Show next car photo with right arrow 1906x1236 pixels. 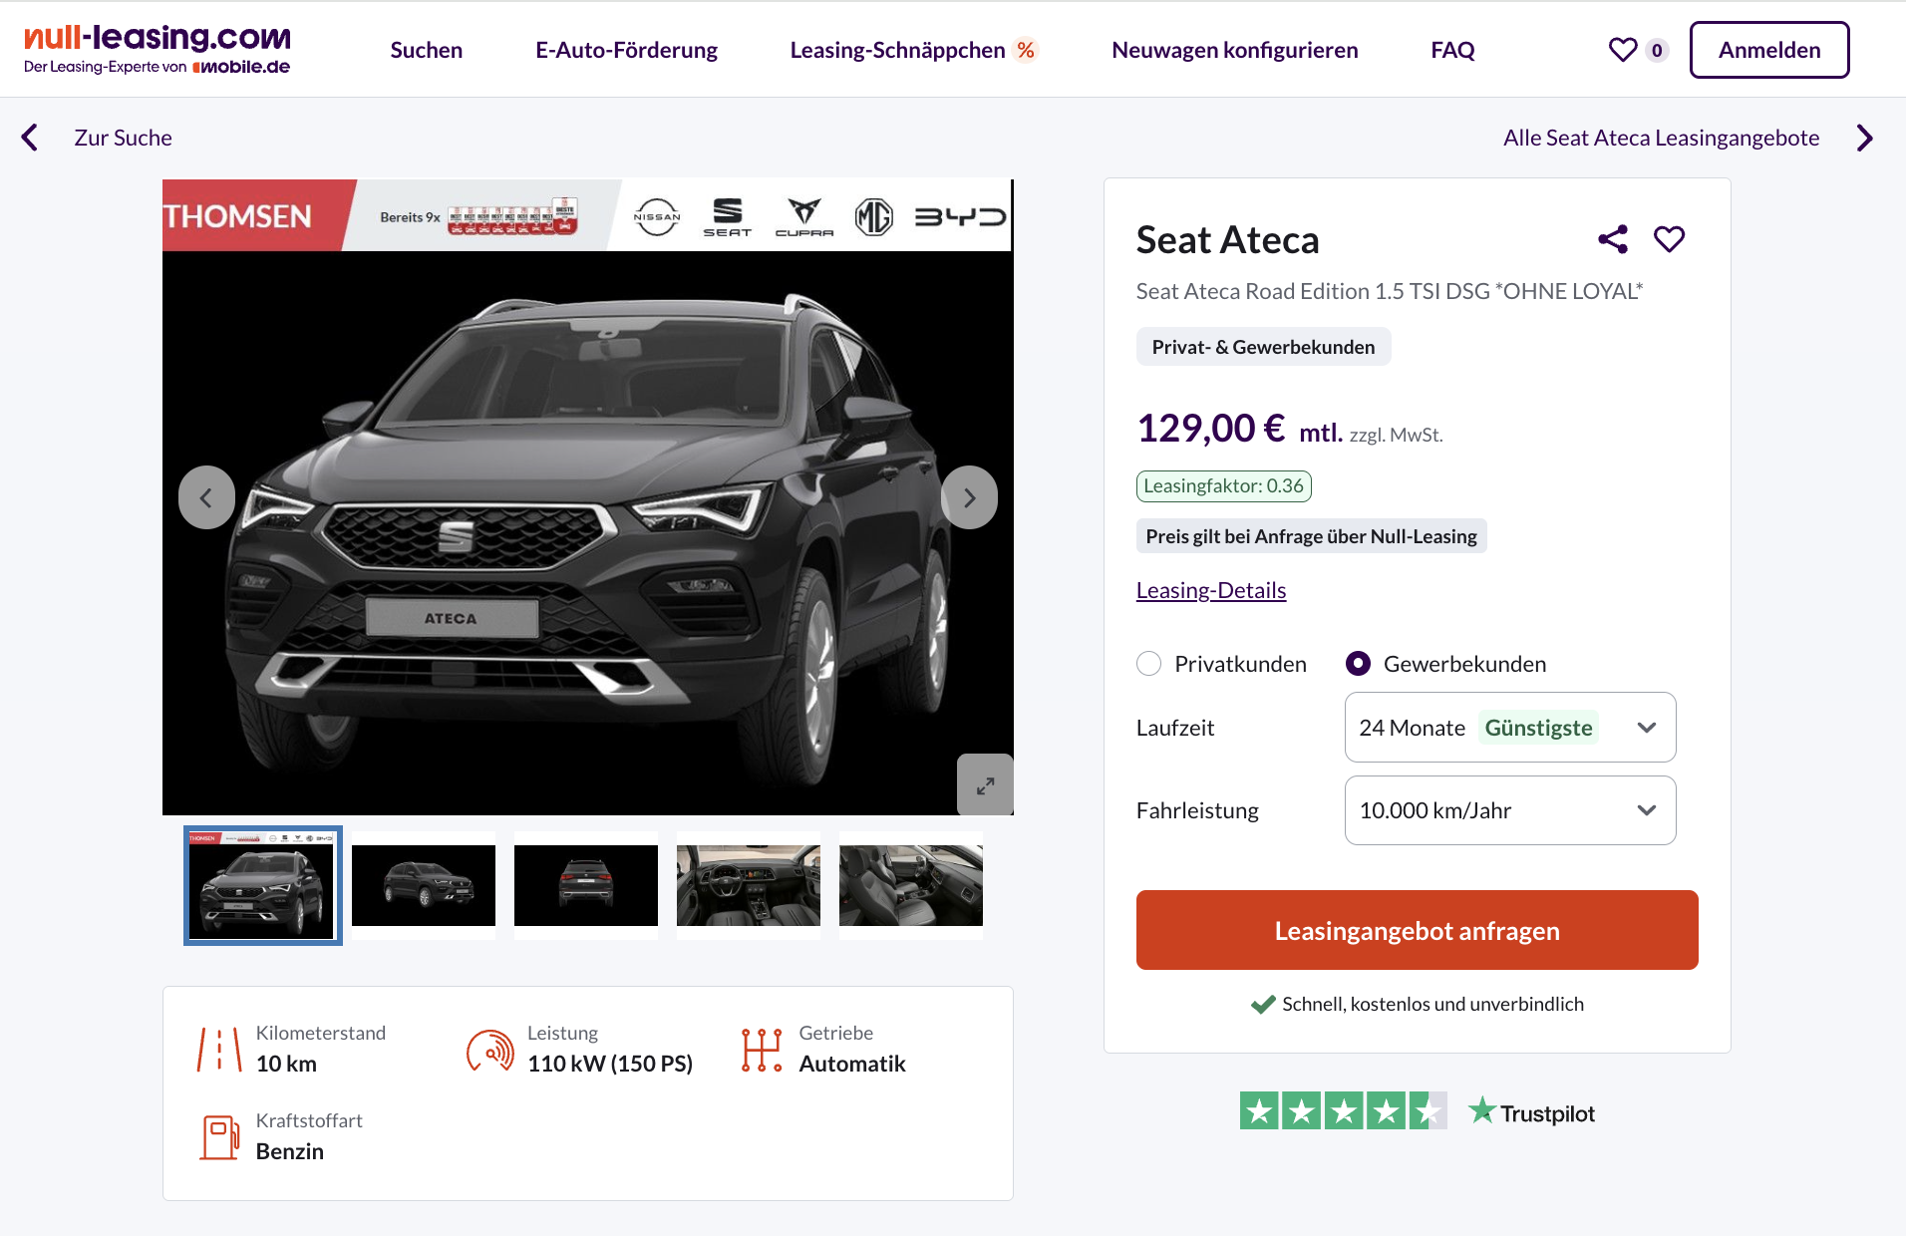pos(969,497)
